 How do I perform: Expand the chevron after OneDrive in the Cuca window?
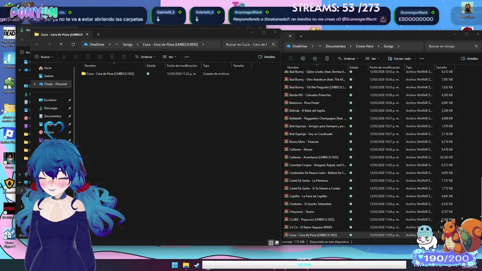110,44
